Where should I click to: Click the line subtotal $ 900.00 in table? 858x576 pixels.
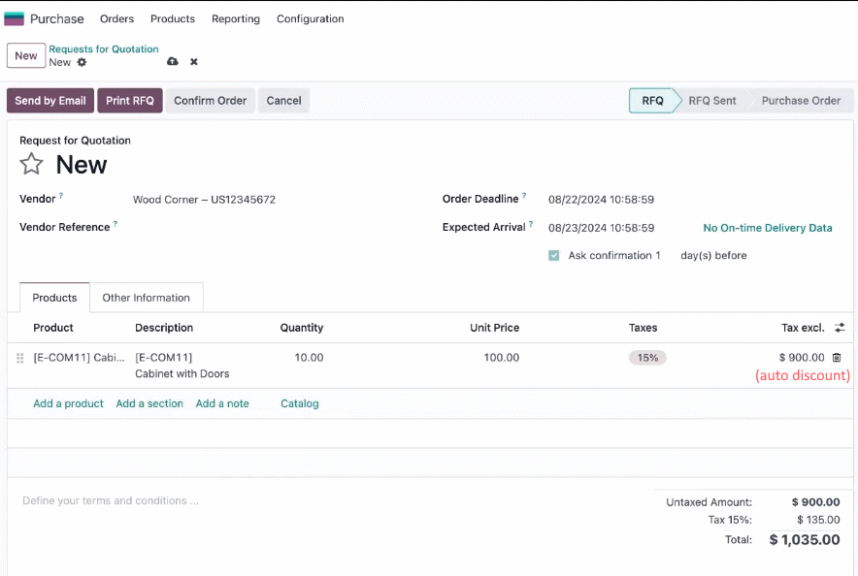pyautogui.click(x=802, y=358)
